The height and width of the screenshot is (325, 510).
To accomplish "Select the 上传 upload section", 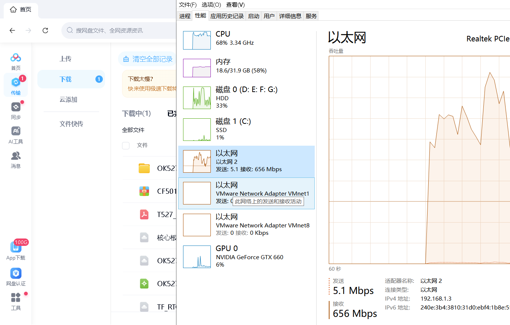I will (x=65, y=58).
